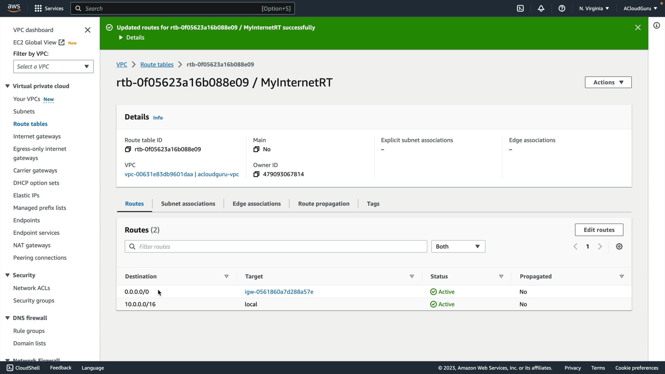This screenshot has width=665, height=374.
Task: Expand Details in the success banner
Action: coord(132,37)
